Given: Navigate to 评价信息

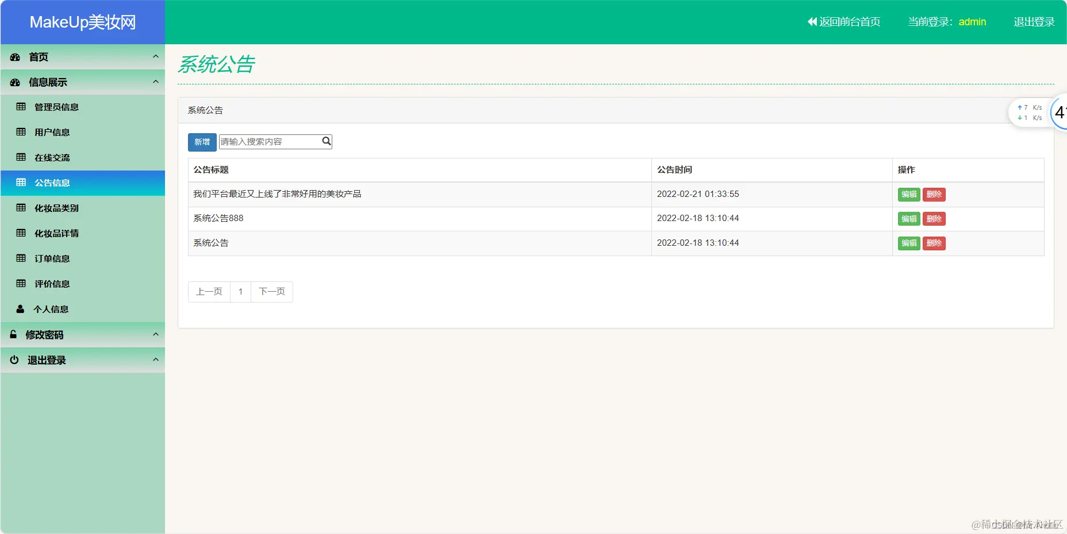Looking at the screenshot, I should 83,284.
